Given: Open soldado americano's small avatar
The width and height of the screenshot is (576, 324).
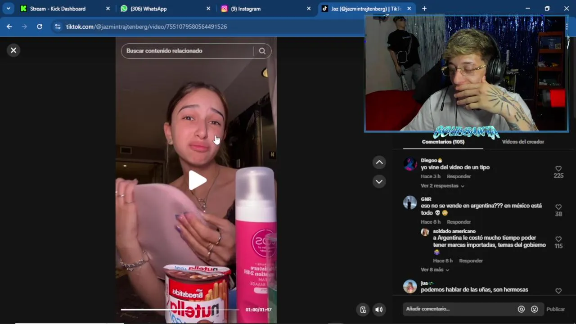Looking at the screenshot, I should coord(425,232).
